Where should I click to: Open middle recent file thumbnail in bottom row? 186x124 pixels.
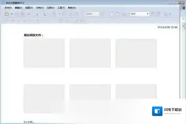pos(90,92)
